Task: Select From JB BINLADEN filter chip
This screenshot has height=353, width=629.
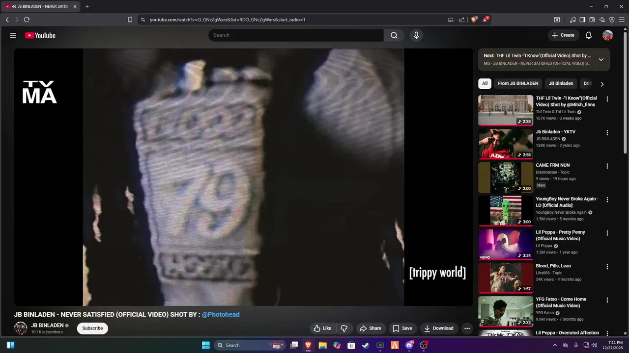Action: point(518,83)
